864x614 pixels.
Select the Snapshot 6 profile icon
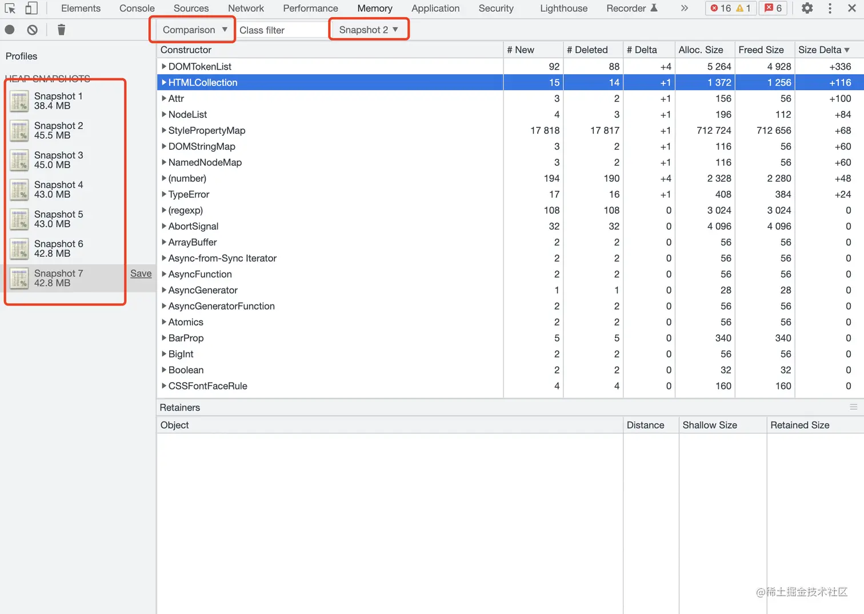[19, 249]
